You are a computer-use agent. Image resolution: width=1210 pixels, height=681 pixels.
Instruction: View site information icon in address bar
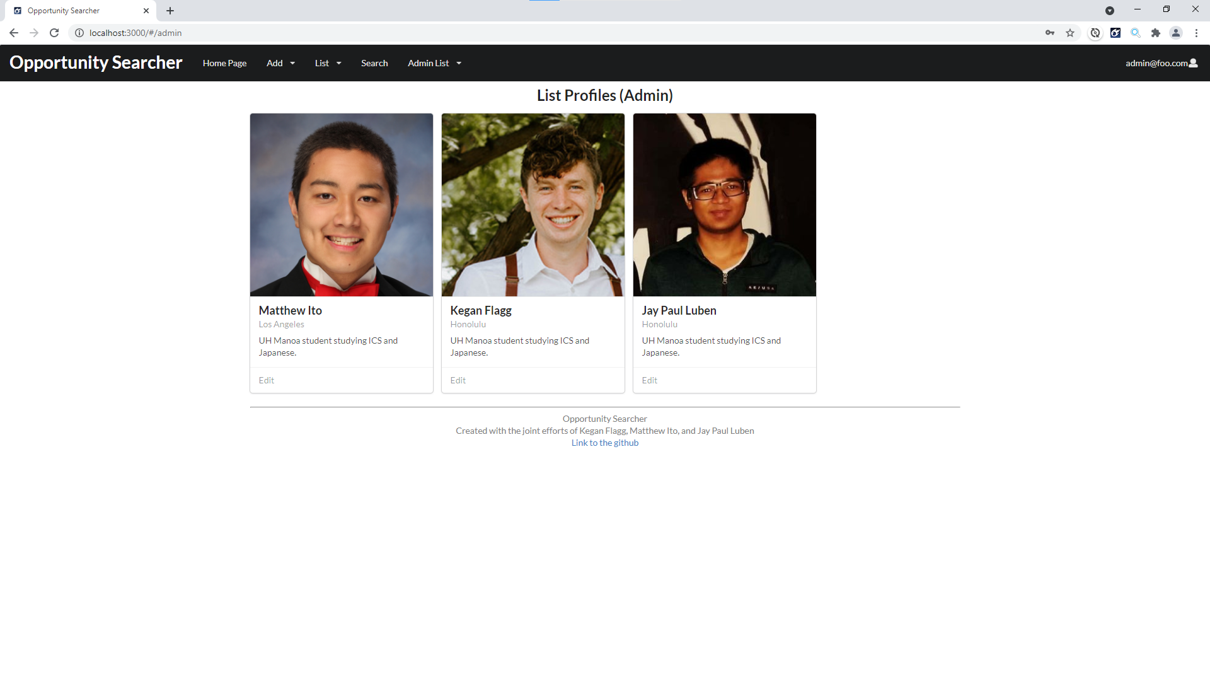click(x=79, y=33)
